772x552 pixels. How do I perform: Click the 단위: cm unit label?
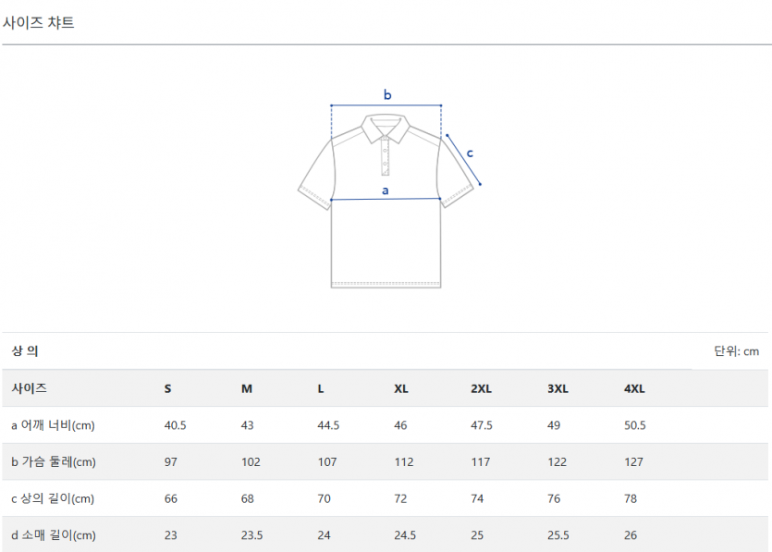coord(736,351)
